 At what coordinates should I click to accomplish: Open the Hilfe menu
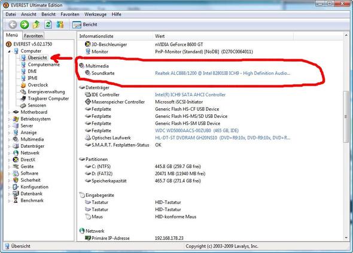(117, 14)
